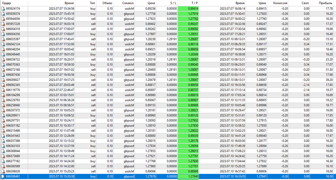The image size is (336, 180).
Task: Click profit value 19.08
Action: pyautogui.click(x=329, y=29)
